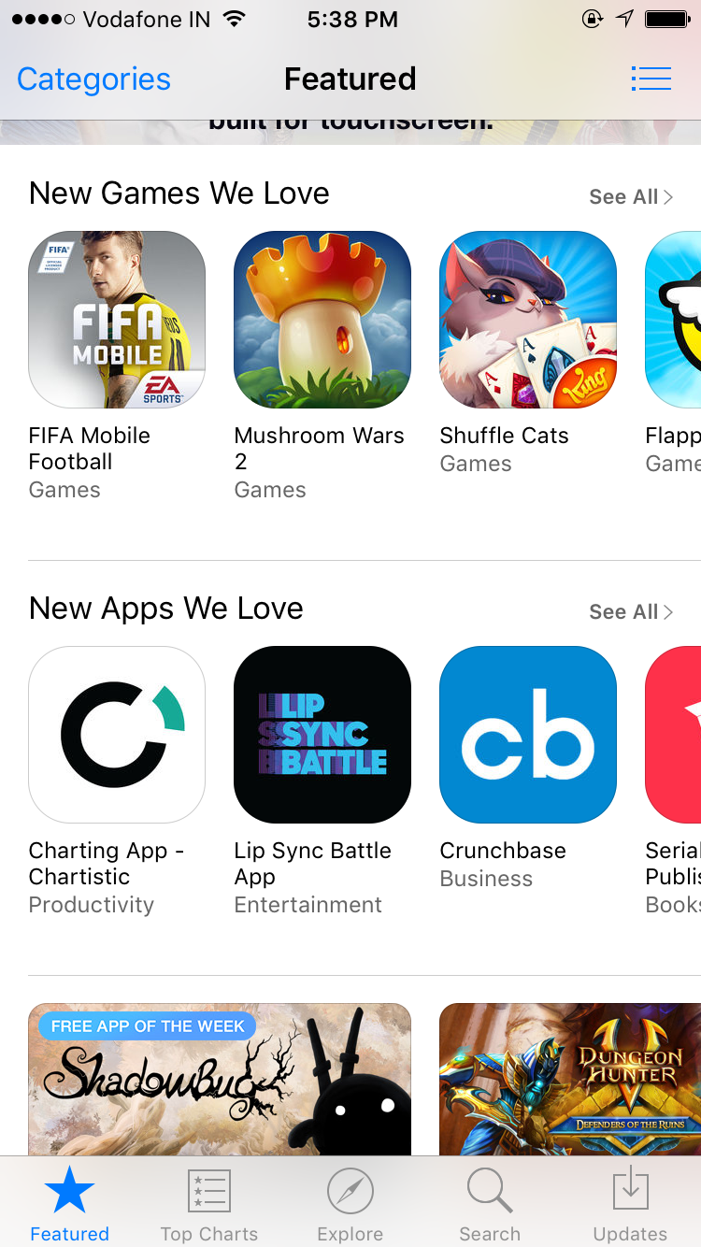
Task: Tap the partially visible Flappy game icon
Action: [673, 320]
